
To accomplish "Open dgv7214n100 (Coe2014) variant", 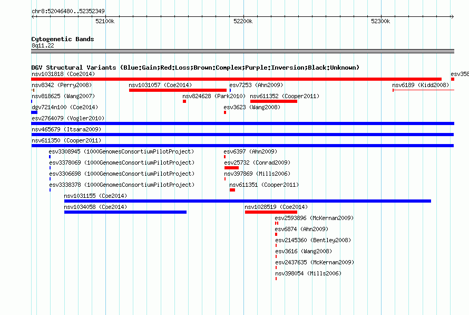I will click(65, 107).
